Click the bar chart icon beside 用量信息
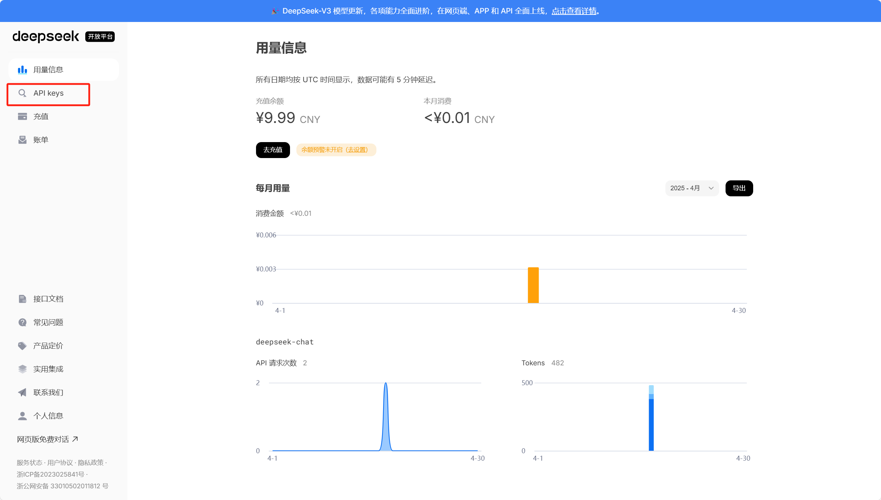The width and height of the screenshot is (881, 500). (22, 70)
